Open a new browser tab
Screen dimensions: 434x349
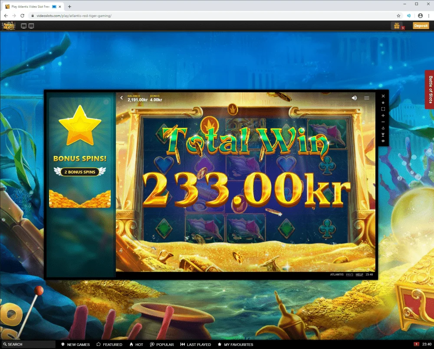click(69, 7)
